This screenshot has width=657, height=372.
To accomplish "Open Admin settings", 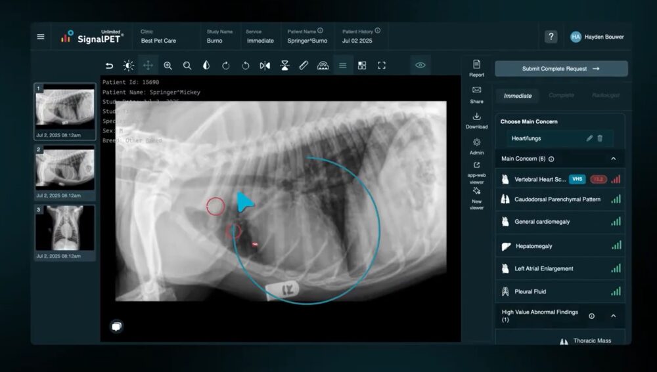I will tap(476, 146).
